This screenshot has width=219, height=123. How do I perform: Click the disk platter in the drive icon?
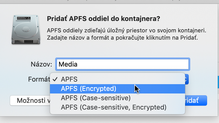(x=26, y=29)
